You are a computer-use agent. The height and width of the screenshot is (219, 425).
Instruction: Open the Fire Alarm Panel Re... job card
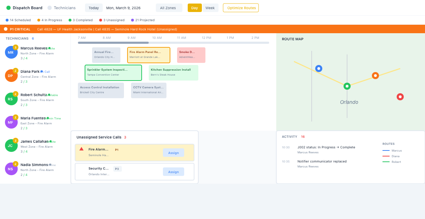pos(148,55)
